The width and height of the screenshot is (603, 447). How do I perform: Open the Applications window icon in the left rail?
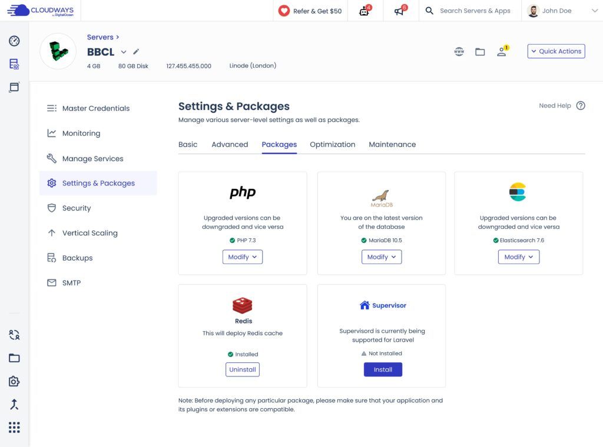14,87
